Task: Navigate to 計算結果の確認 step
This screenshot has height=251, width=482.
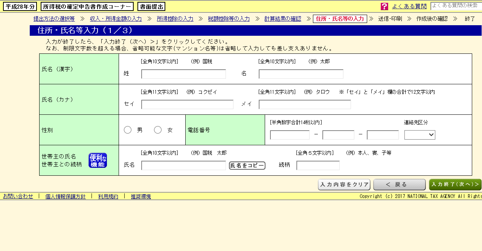Action: pos(282,19)
